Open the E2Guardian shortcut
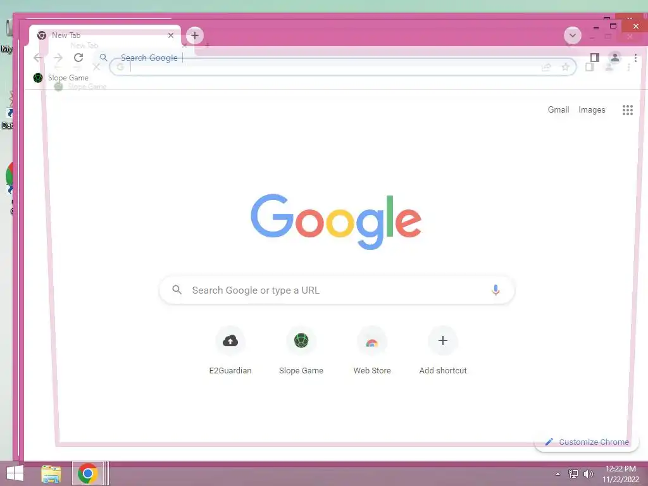Image resolution: width=648 pixels, height=486 pixels. [230, 349]
